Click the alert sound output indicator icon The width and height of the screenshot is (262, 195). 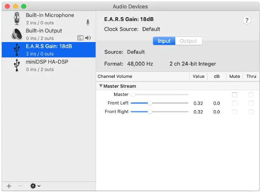point(80,38)
